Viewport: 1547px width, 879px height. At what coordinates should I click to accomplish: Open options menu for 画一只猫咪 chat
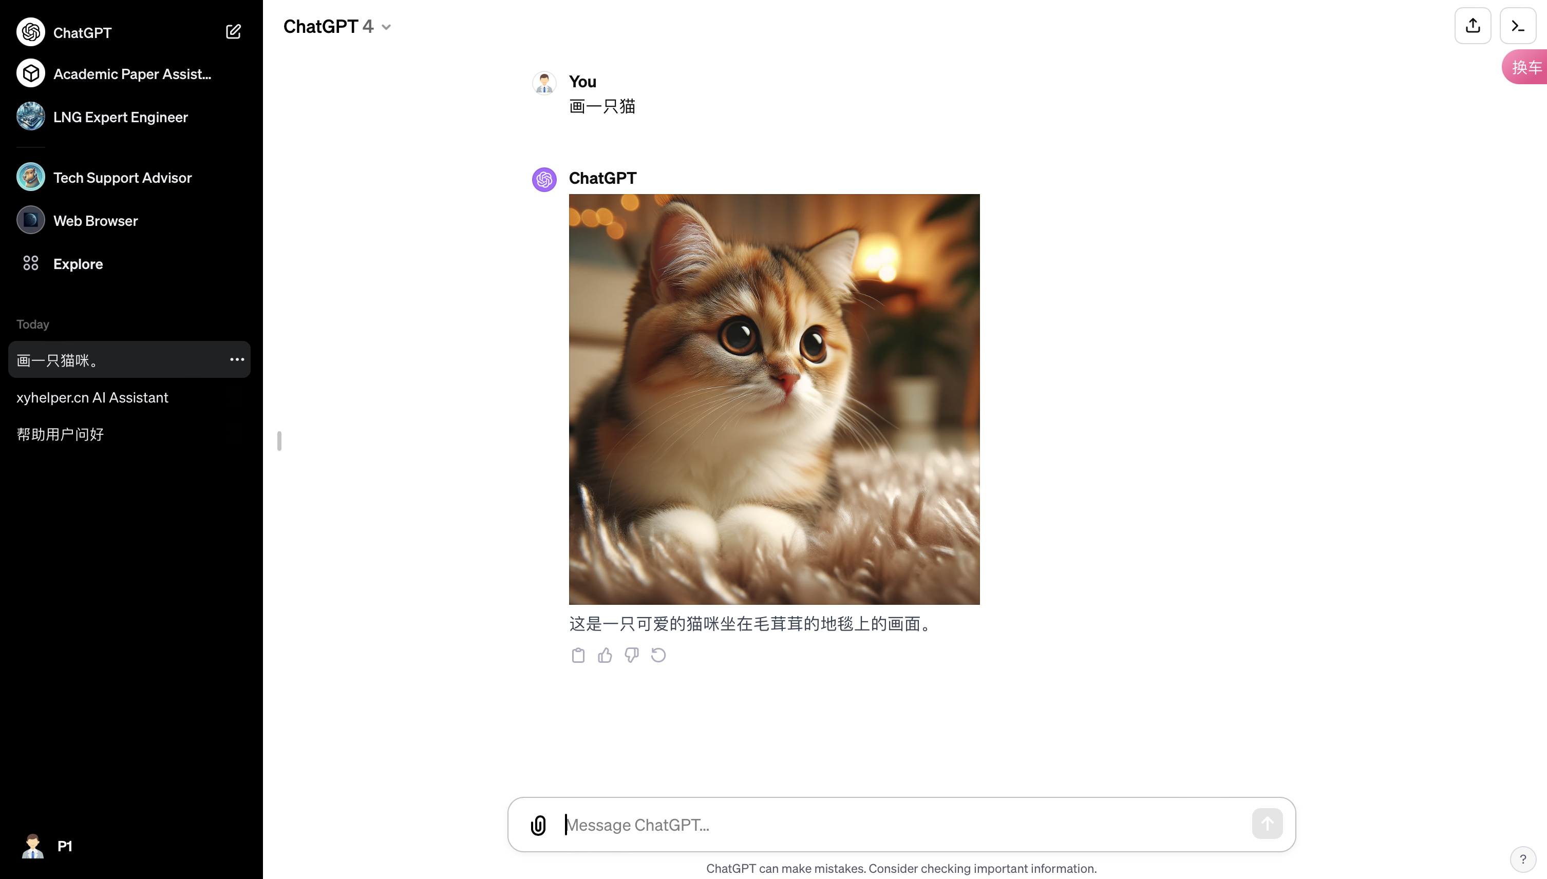point(237,359)
